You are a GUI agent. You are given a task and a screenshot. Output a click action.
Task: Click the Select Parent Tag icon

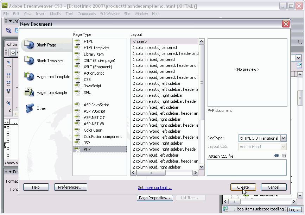[x=8, y=102]
